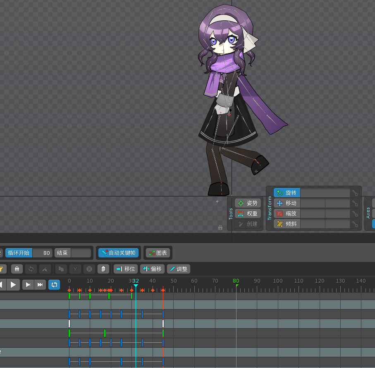
Task: Click the paste clipboard icon in timeline toolbar
Action: point(103,269)
